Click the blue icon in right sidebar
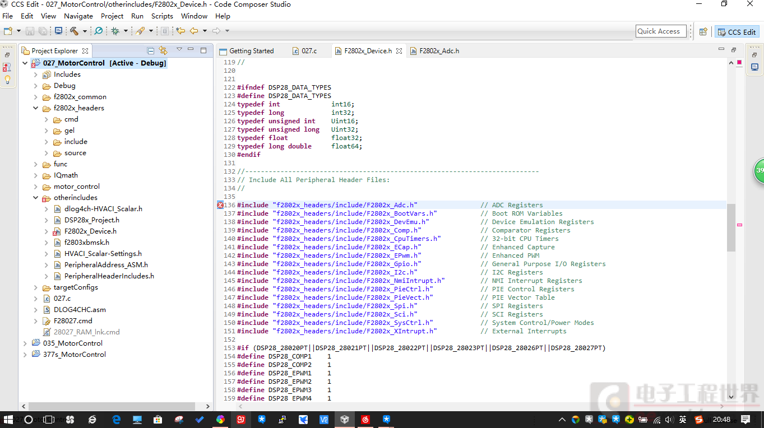764x428 pixels. (x=754, y=67)
